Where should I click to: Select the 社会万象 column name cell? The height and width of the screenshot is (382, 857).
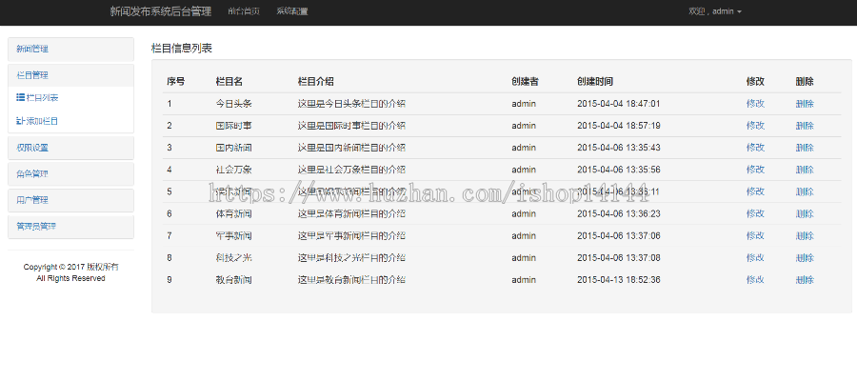click(x=234, y=170)
